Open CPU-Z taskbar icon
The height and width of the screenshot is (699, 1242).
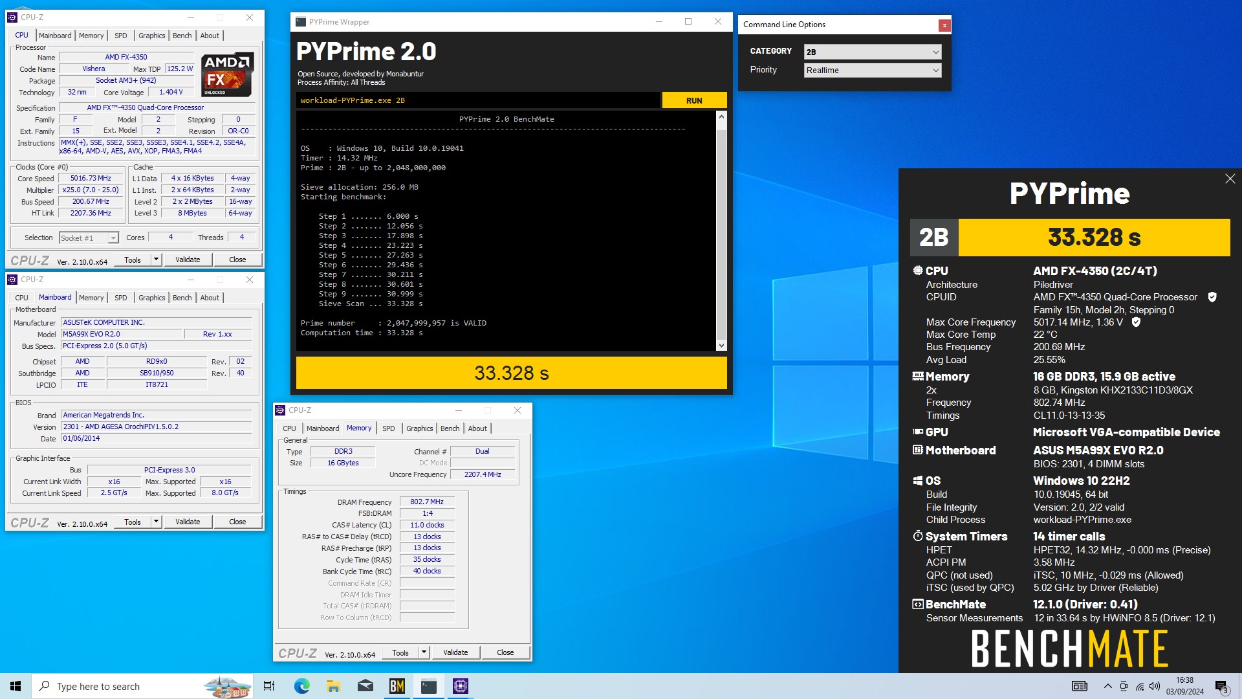click(x=460, y=686)
